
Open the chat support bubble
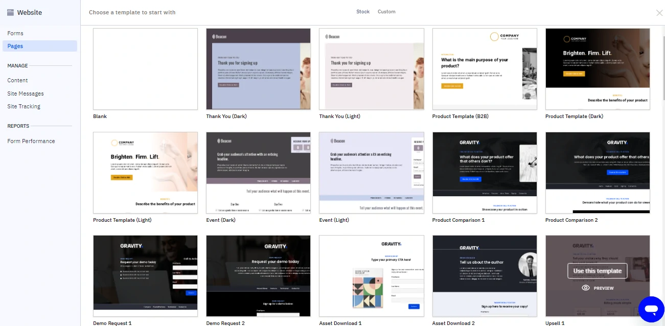651,309
